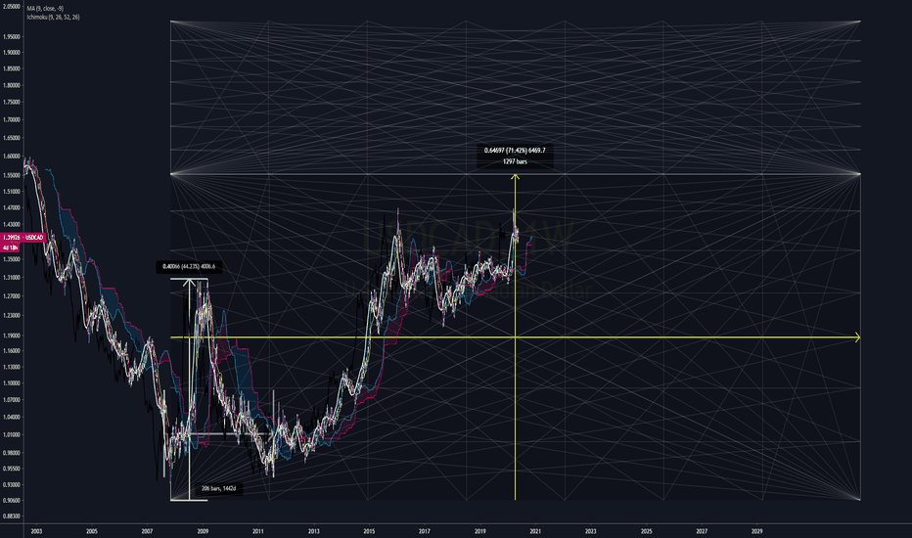912x538 pixels.
Task: Click the 1.85000 price axis label
Action: [x=12, y=68]
